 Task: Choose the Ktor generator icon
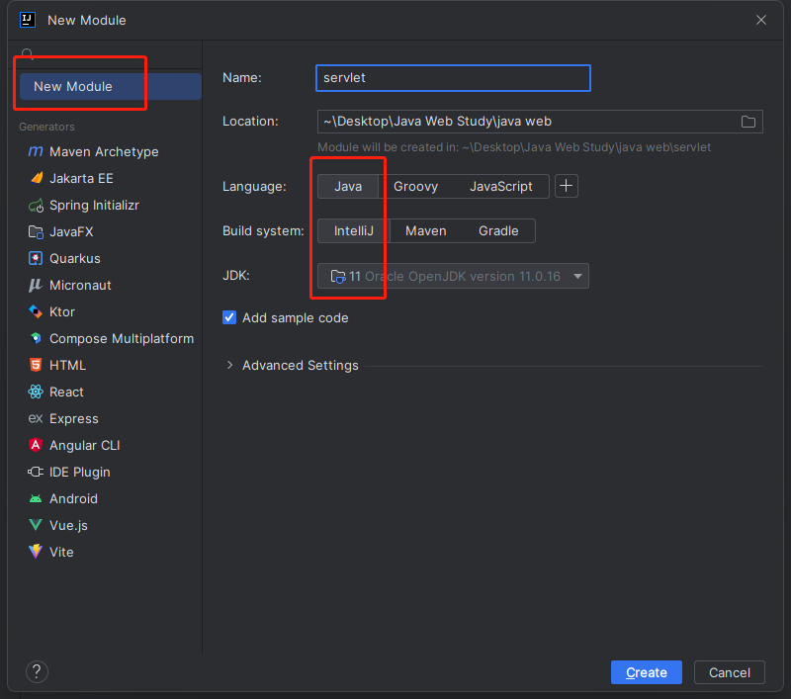36,312
